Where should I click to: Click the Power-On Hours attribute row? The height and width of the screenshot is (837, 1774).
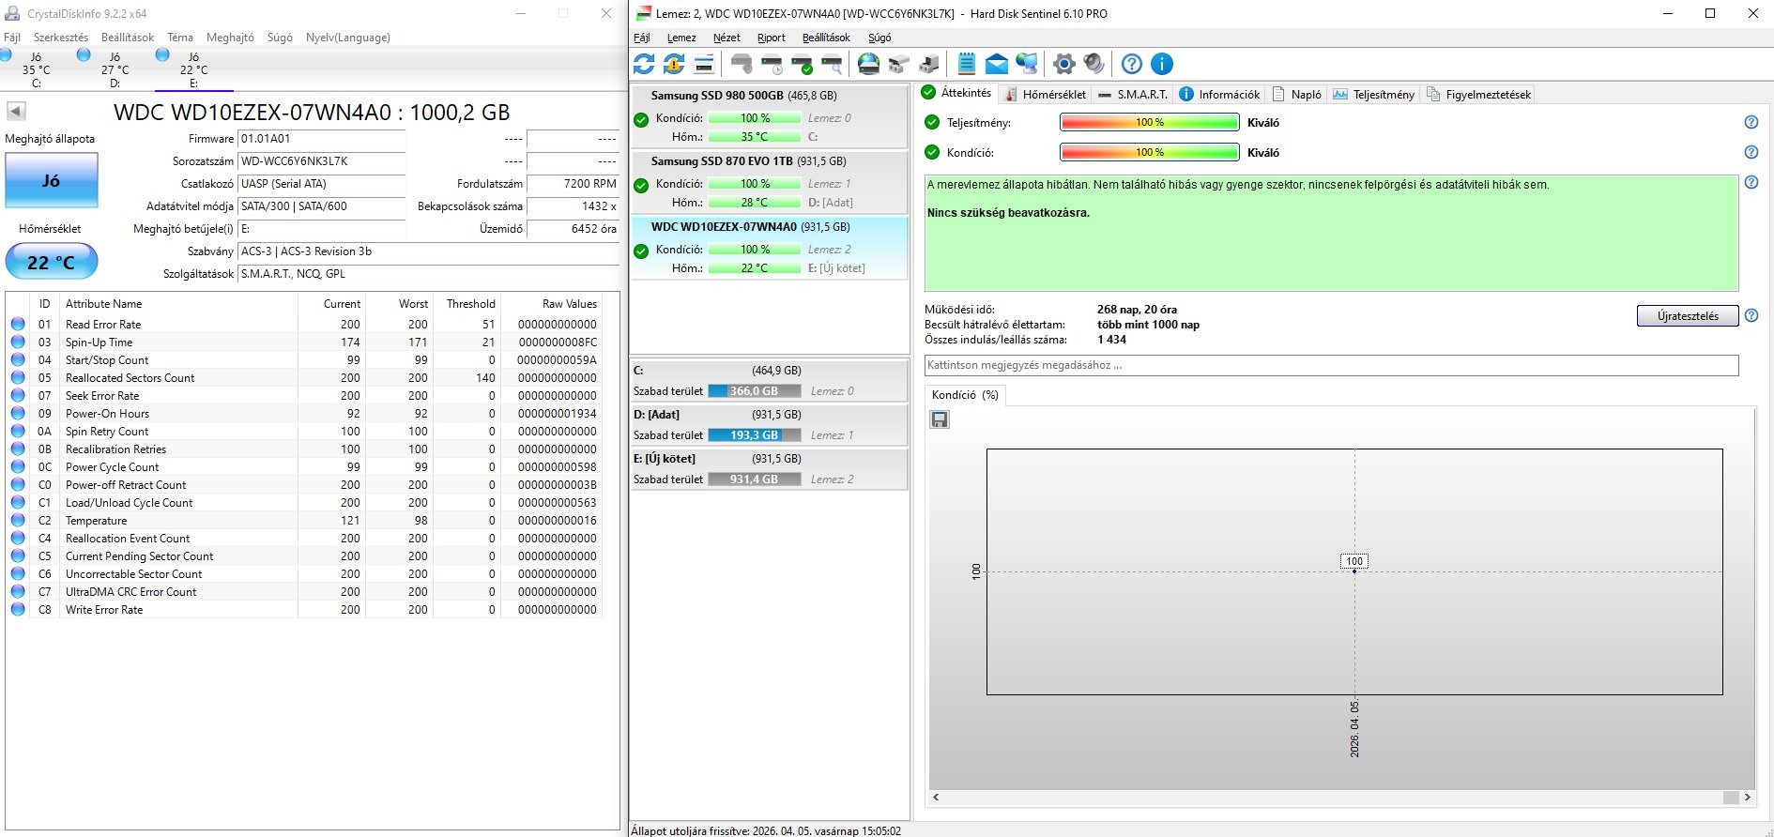pos(303,413)
